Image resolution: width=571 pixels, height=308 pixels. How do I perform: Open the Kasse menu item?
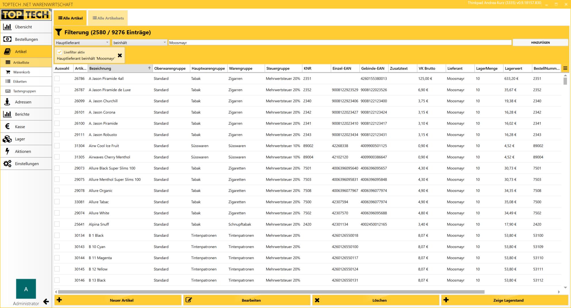[26, 126]
